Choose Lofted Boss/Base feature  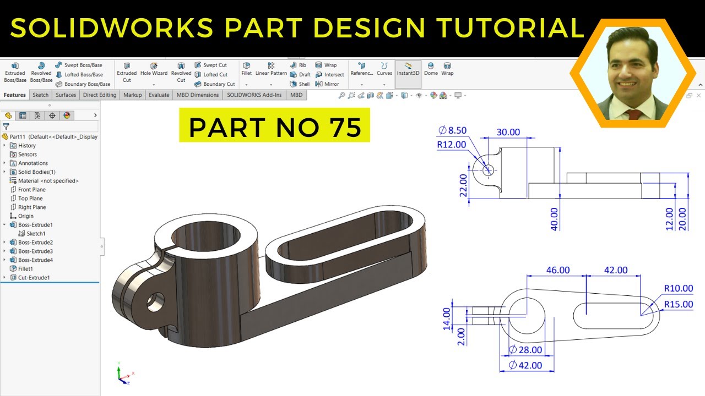[79, 74]
